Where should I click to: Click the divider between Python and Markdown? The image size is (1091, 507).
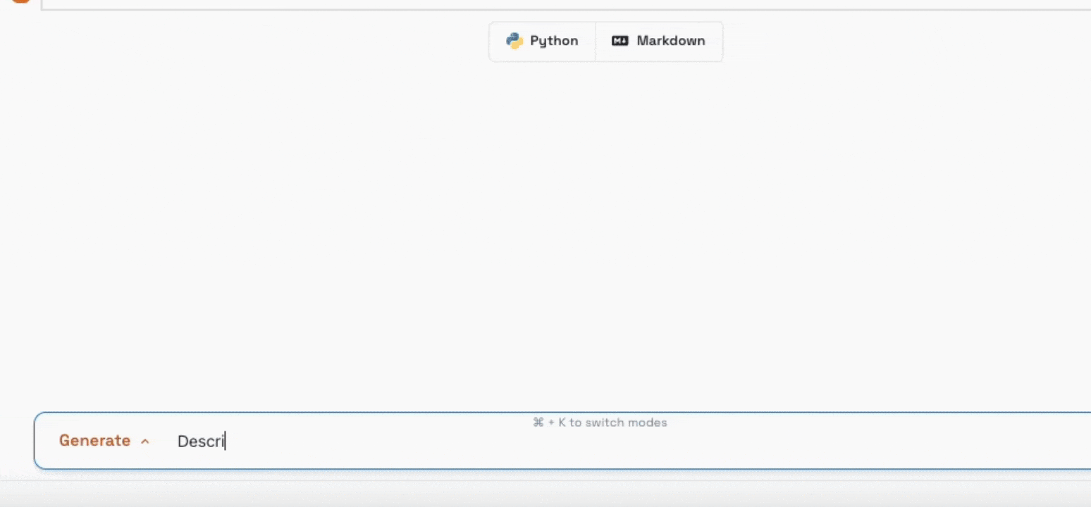click(596, 41)
